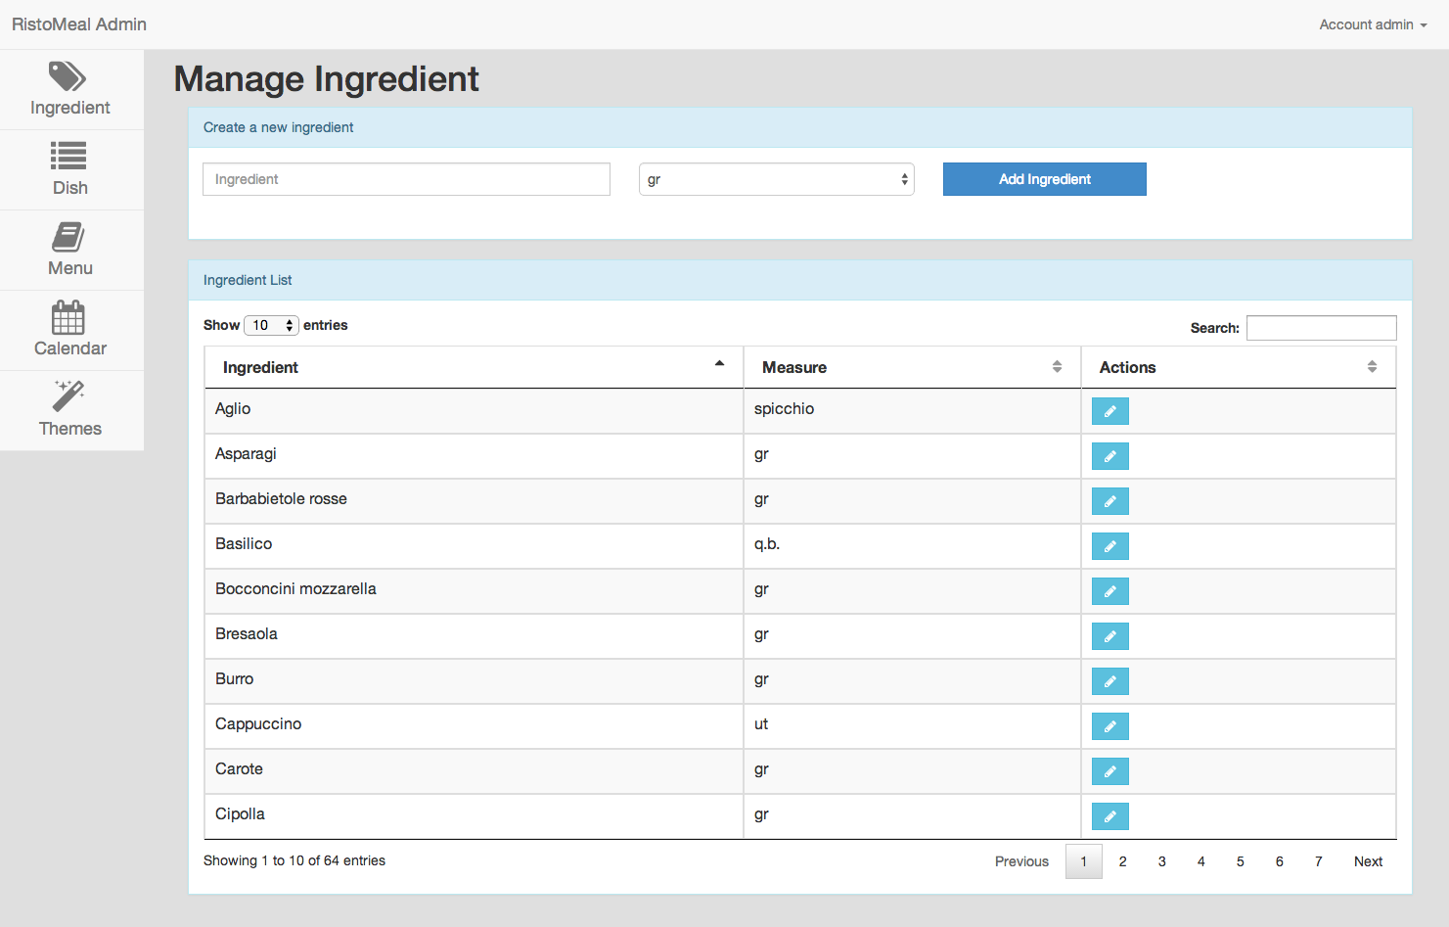Select page 3 of the ingredient list
Viewport: 1449px width, 927px height.
(x=1161, y=861)
